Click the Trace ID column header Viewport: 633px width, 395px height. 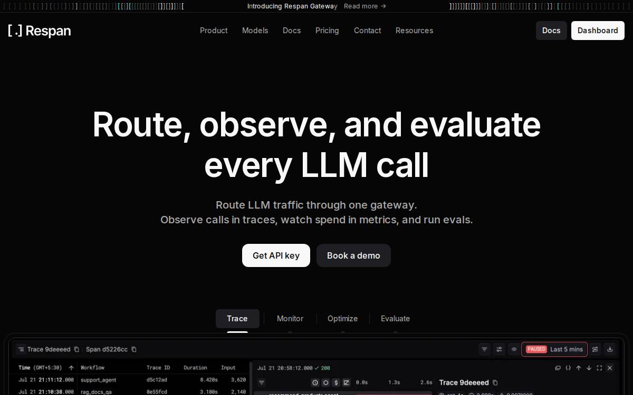pyautogui.click(x=158, y=368)
